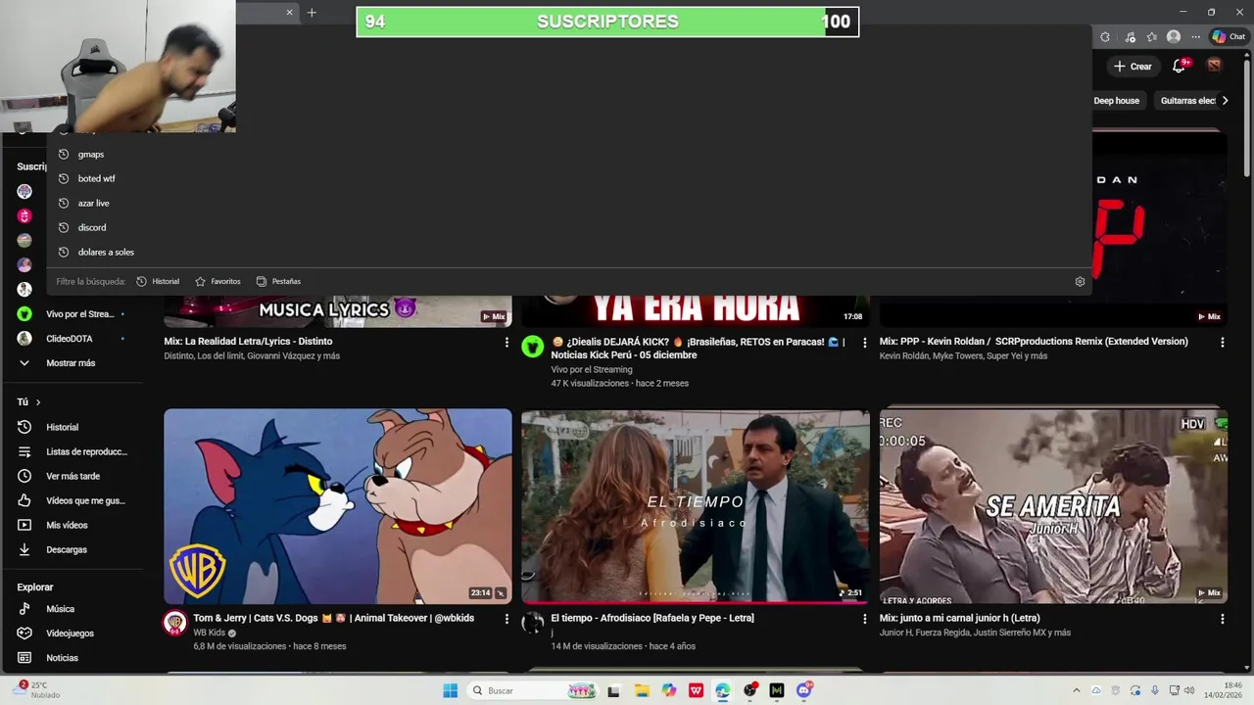Open Mix La Realidad Letra/Lyrics title
Viewport: 1254px width, 705px height.
click(x=248, y=342)
